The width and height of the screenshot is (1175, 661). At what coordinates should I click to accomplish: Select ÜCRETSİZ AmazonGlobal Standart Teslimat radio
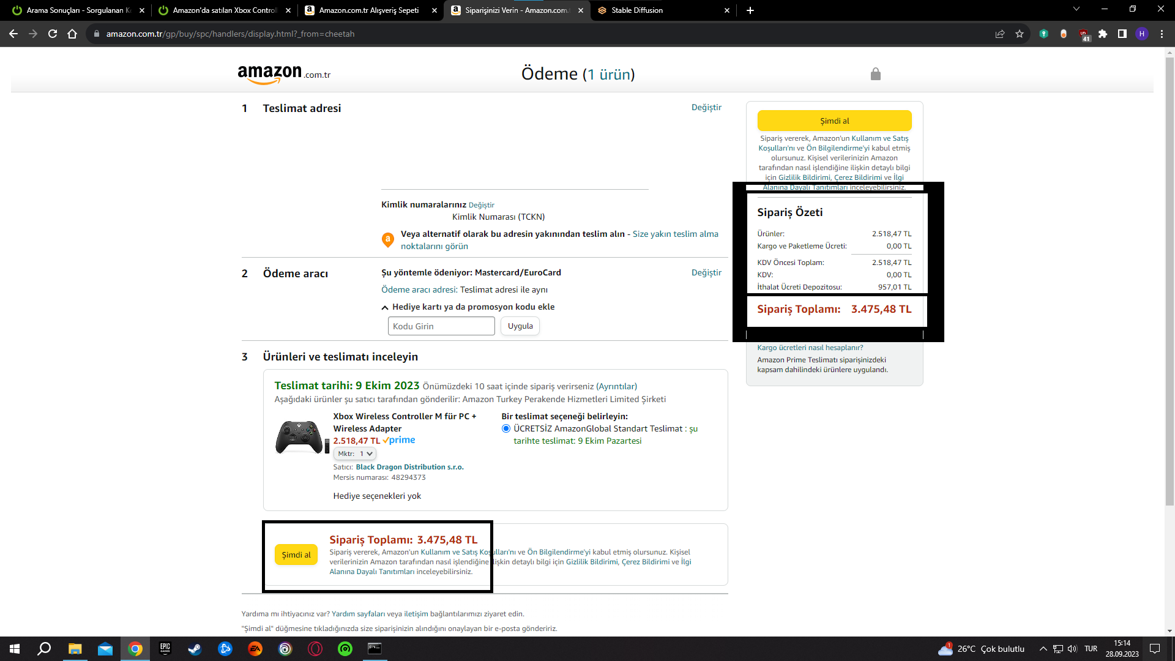point(506,428)
